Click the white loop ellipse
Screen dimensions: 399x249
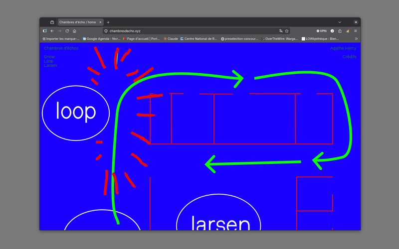point(75,112)
